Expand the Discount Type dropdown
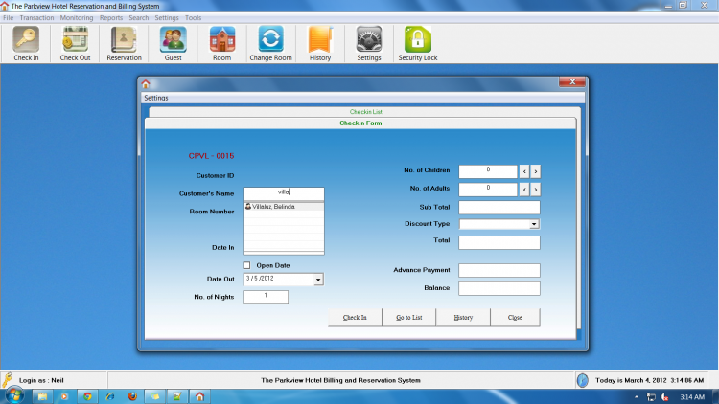719x404 pixels. (534, 224)
